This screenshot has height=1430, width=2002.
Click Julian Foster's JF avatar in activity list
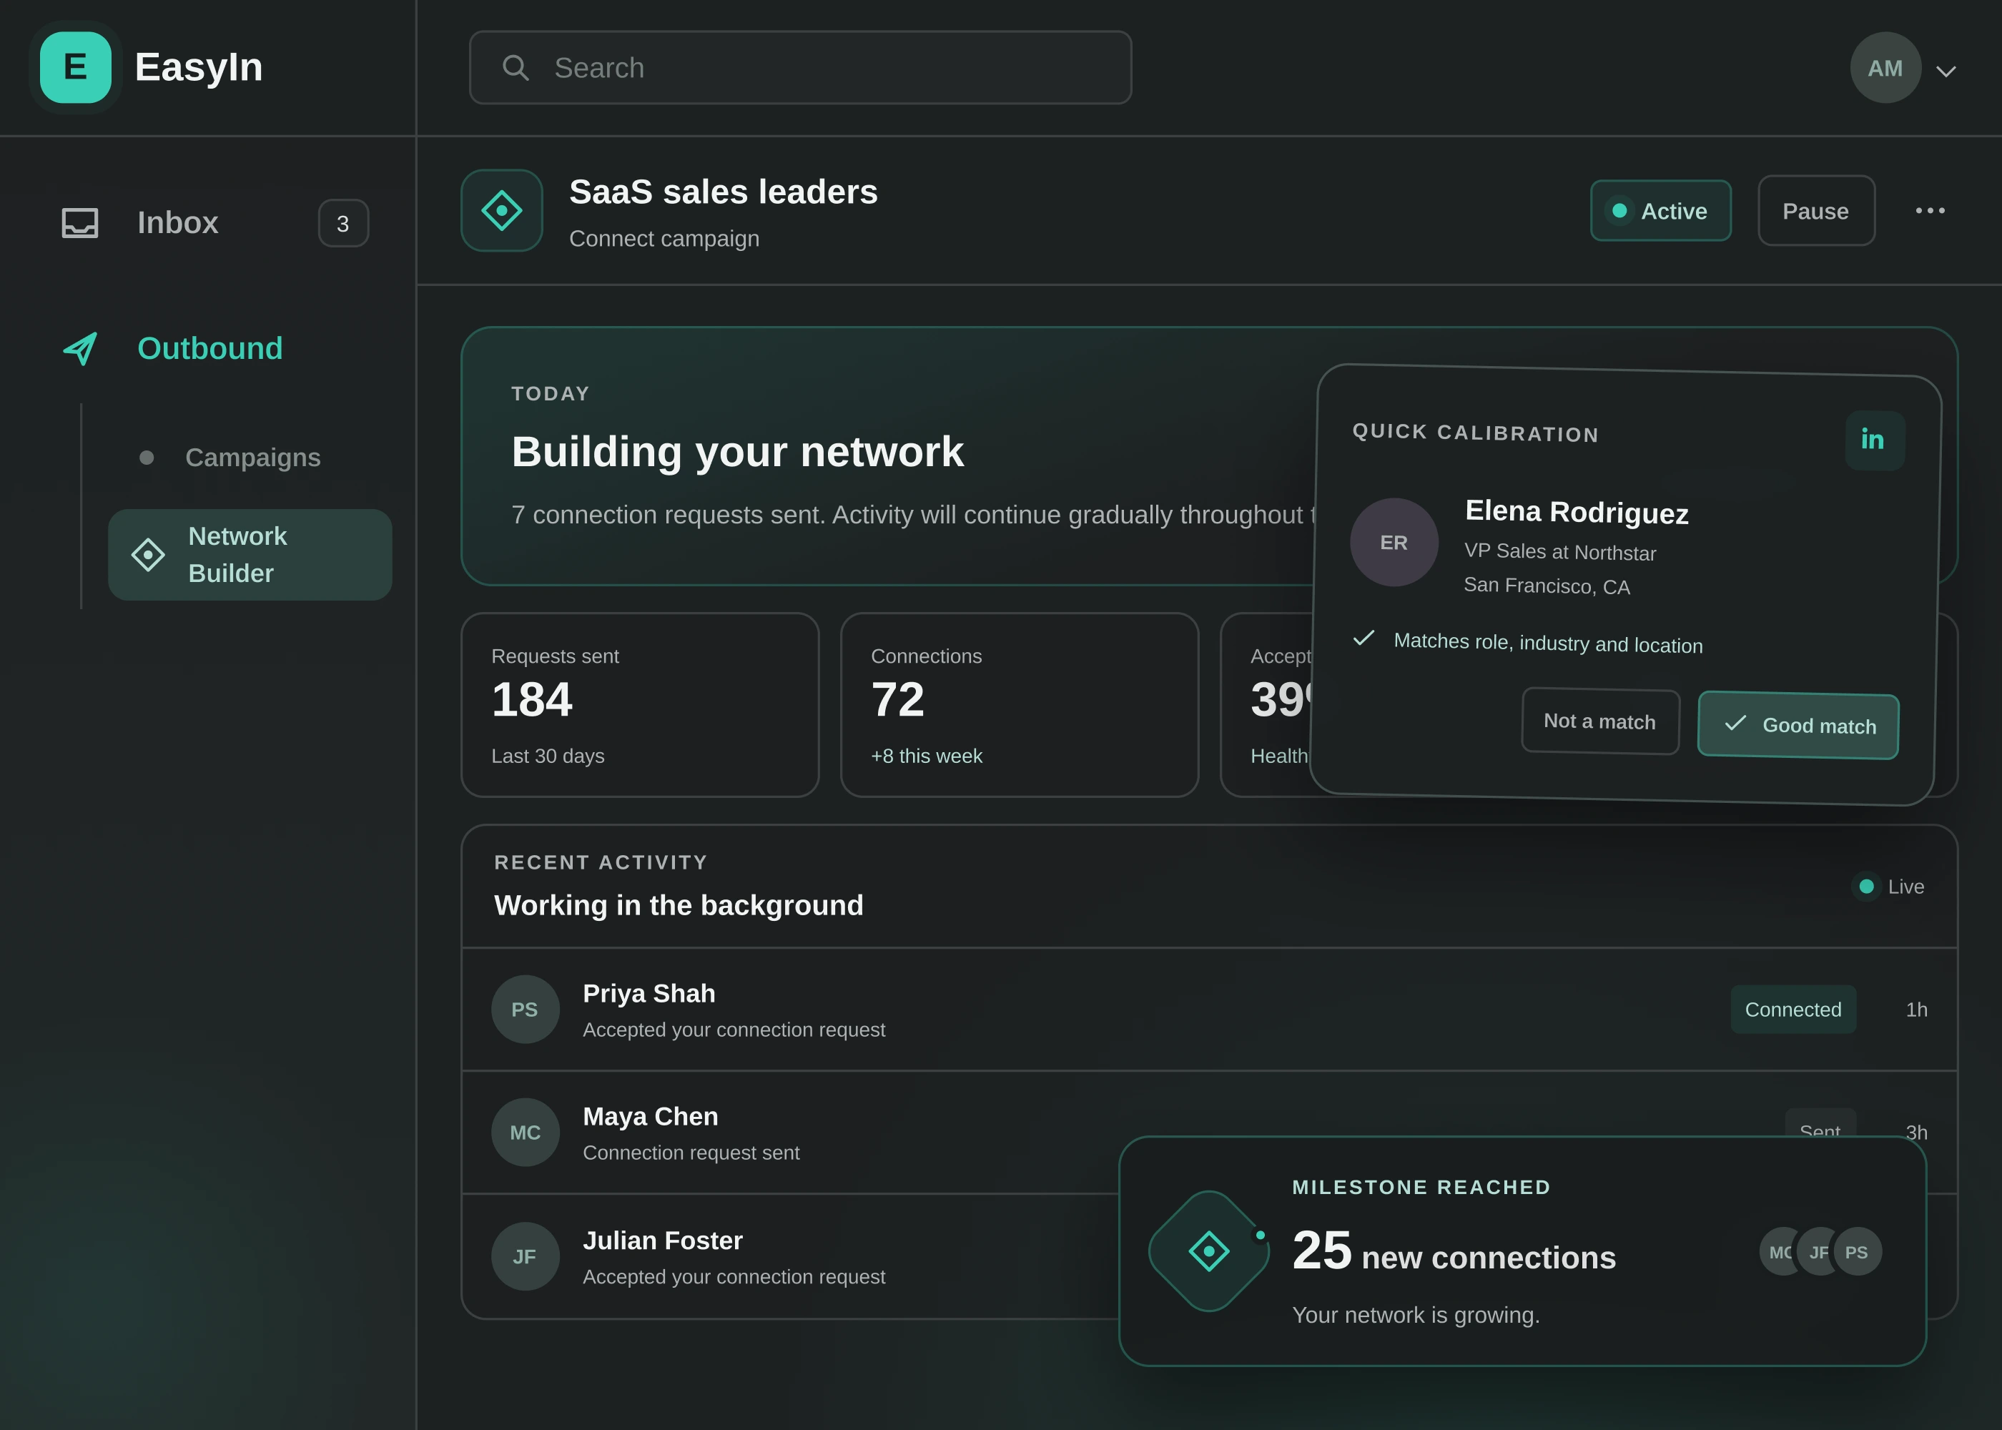pyautogui.click(x=526, y=1256)
